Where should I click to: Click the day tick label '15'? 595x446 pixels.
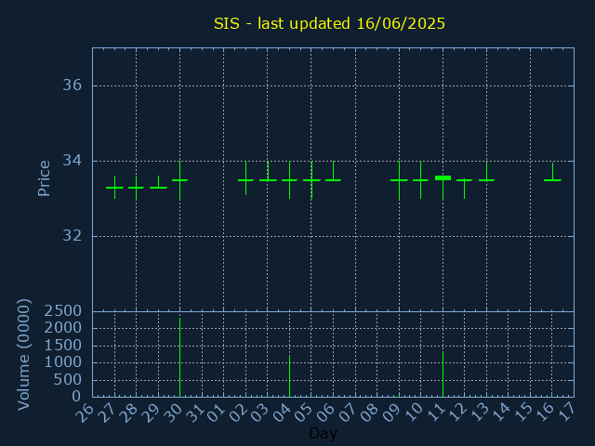[522, 413]
